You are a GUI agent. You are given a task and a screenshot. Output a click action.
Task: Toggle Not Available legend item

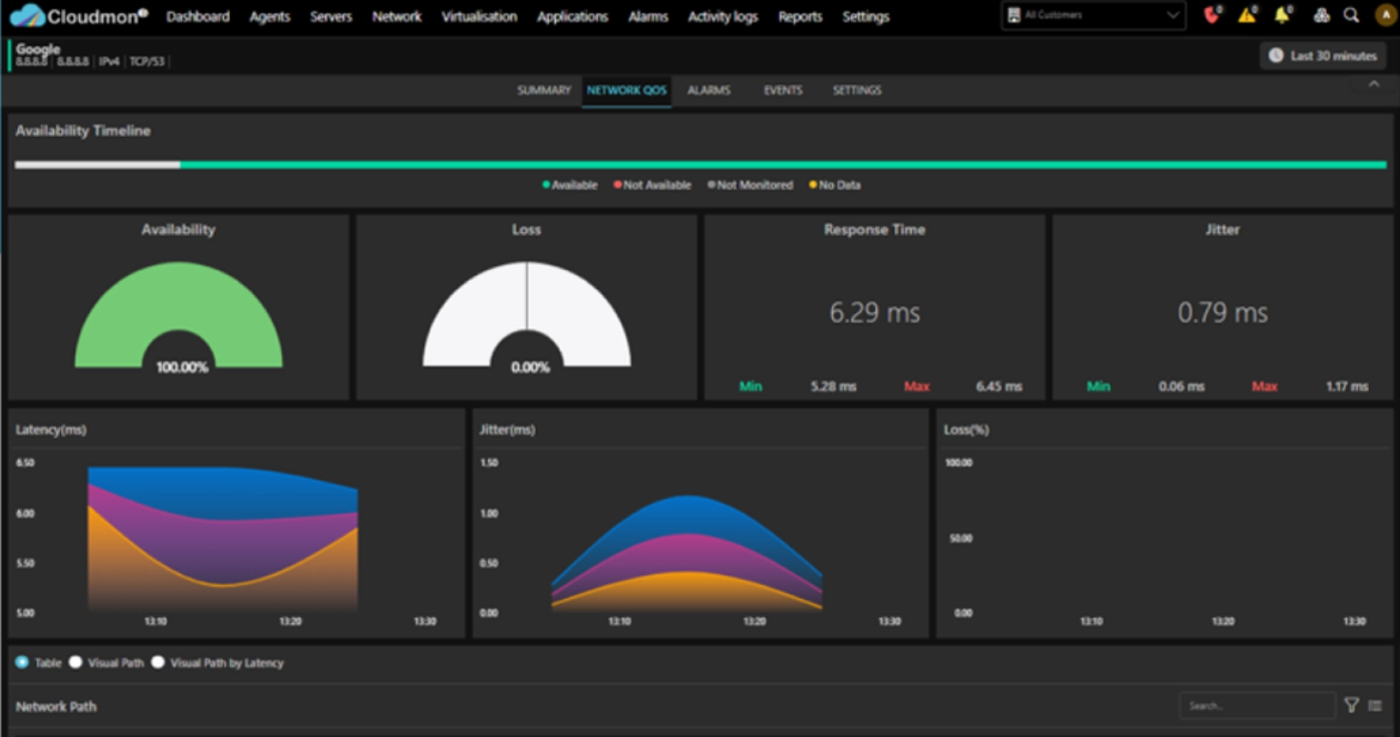652,185
